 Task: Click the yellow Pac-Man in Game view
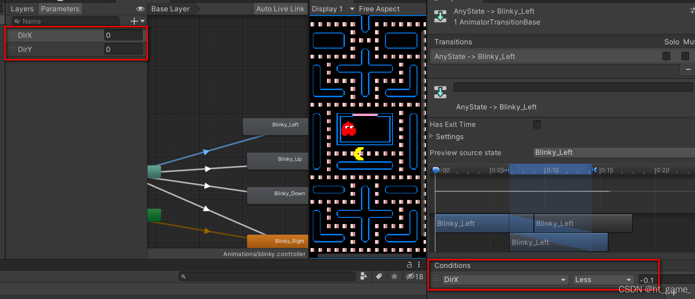[359, 154]
